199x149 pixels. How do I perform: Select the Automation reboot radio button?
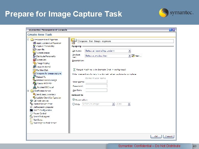click(74, 100)
